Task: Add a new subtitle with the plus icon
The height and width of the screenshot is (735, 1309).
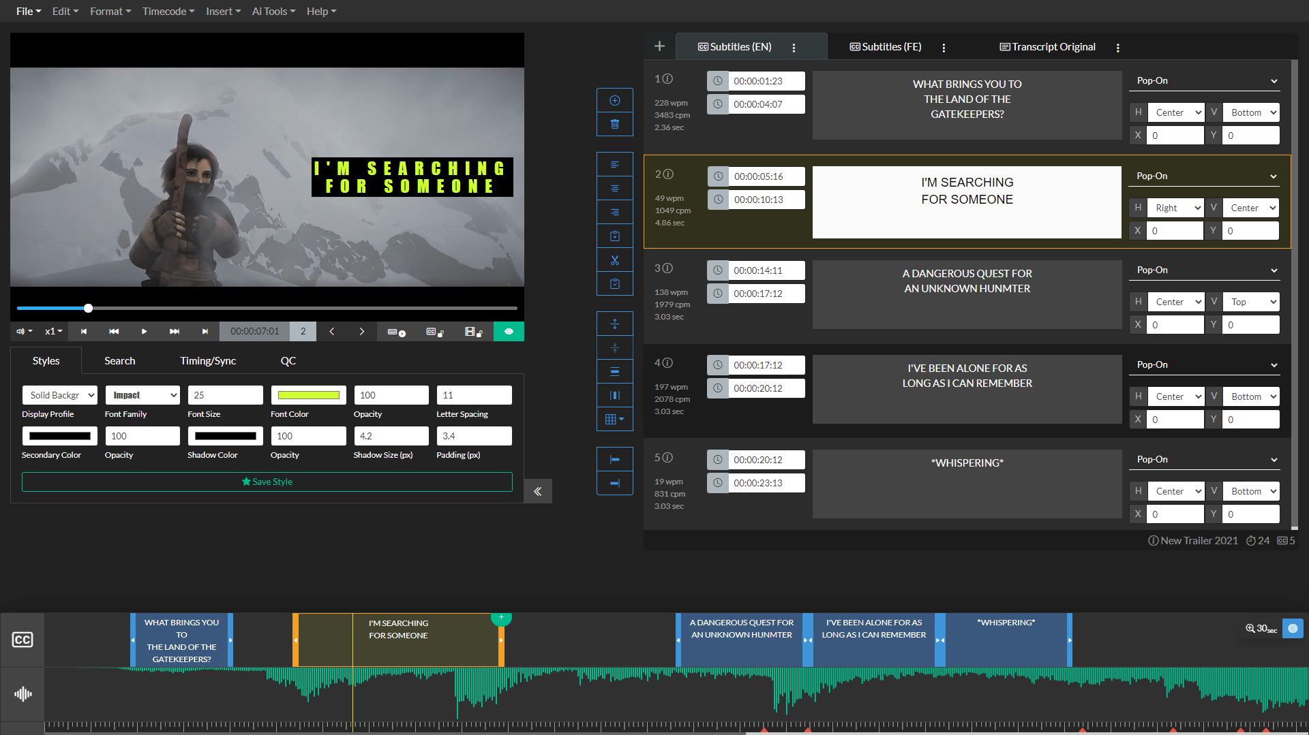Action: click(x=614, y=100)
